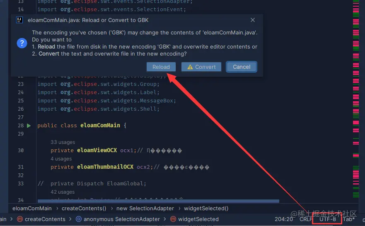Open the UTF-8 file encoding selector
Image resolution: width=365 pixels, height=226 pixels.
pos(328,219)
